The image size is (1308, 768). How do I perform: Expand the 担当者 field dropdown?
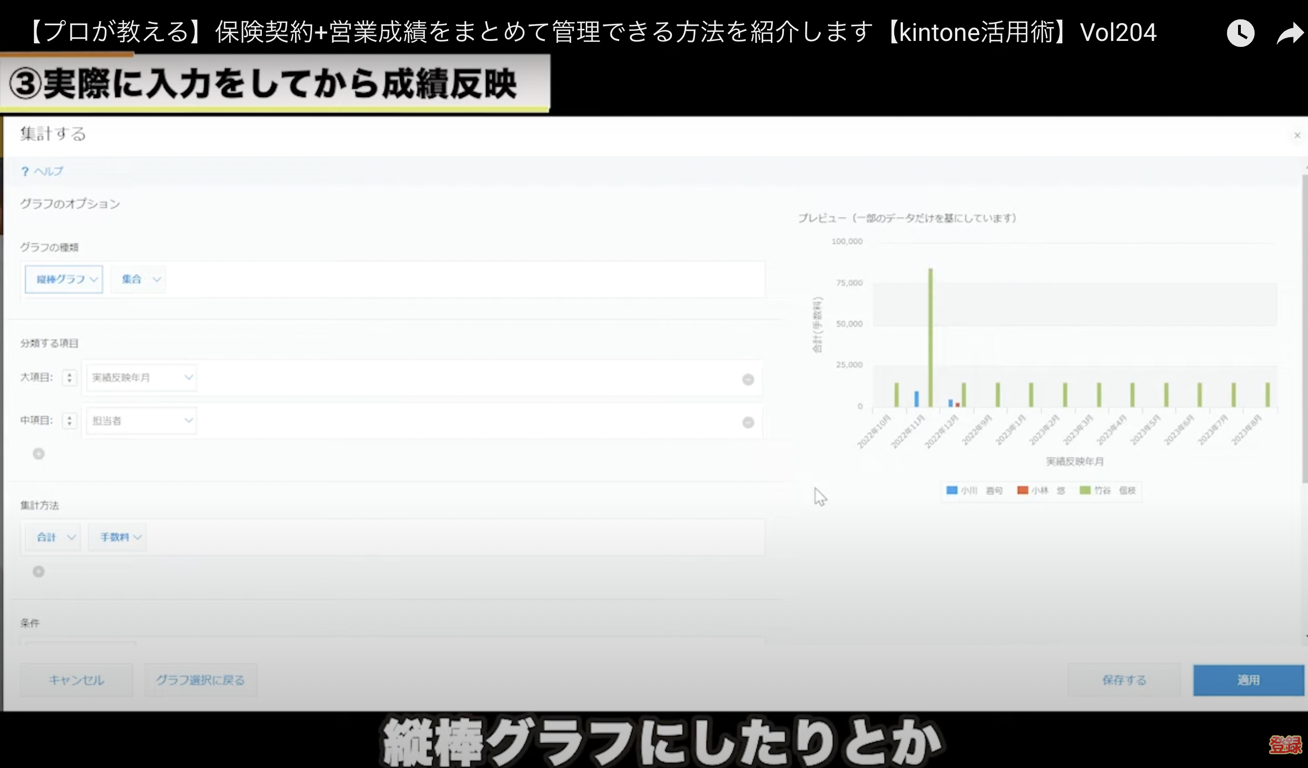click(x=141, y=420)
